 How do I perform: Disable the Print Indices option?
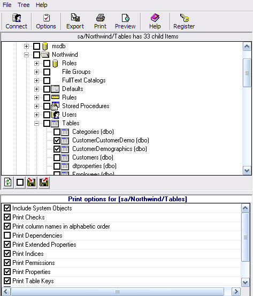(7, 253)
